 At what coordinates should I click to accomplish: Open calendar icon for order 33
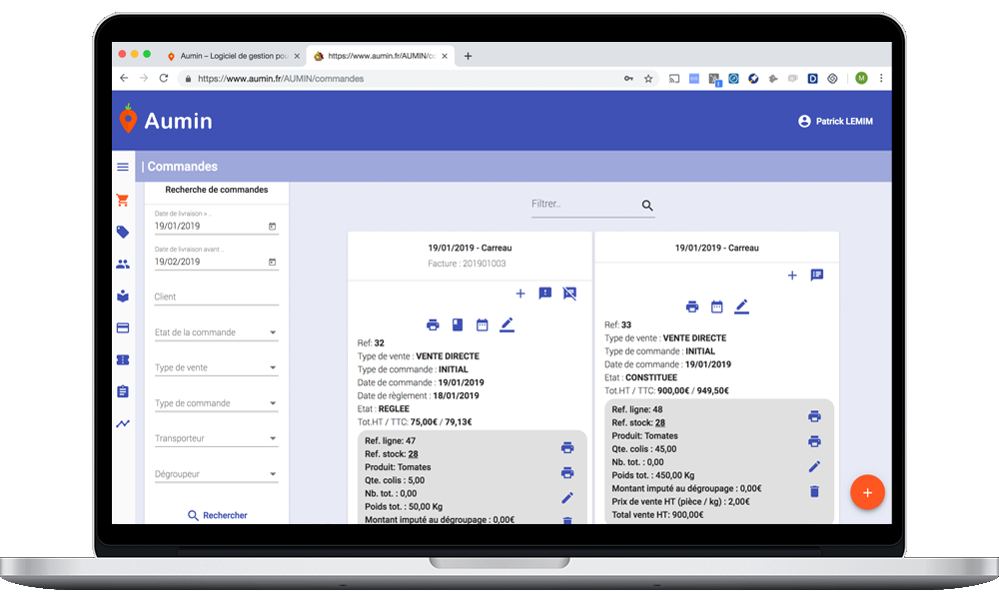point(716,306)
